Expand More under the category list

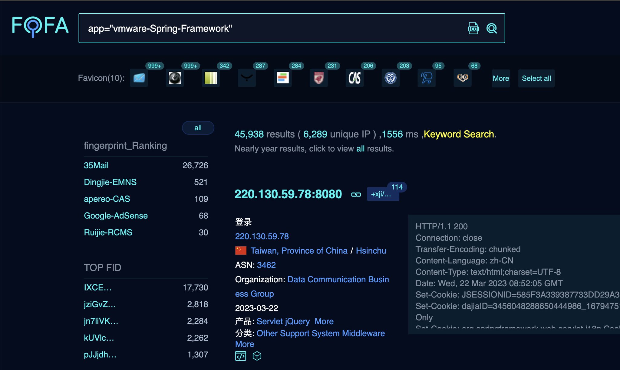245,344
